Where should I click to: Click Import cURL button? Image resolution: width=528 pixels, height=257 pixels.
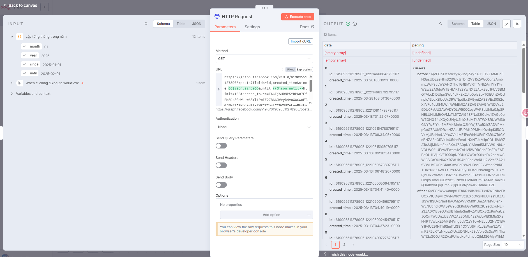click(301, 41)
